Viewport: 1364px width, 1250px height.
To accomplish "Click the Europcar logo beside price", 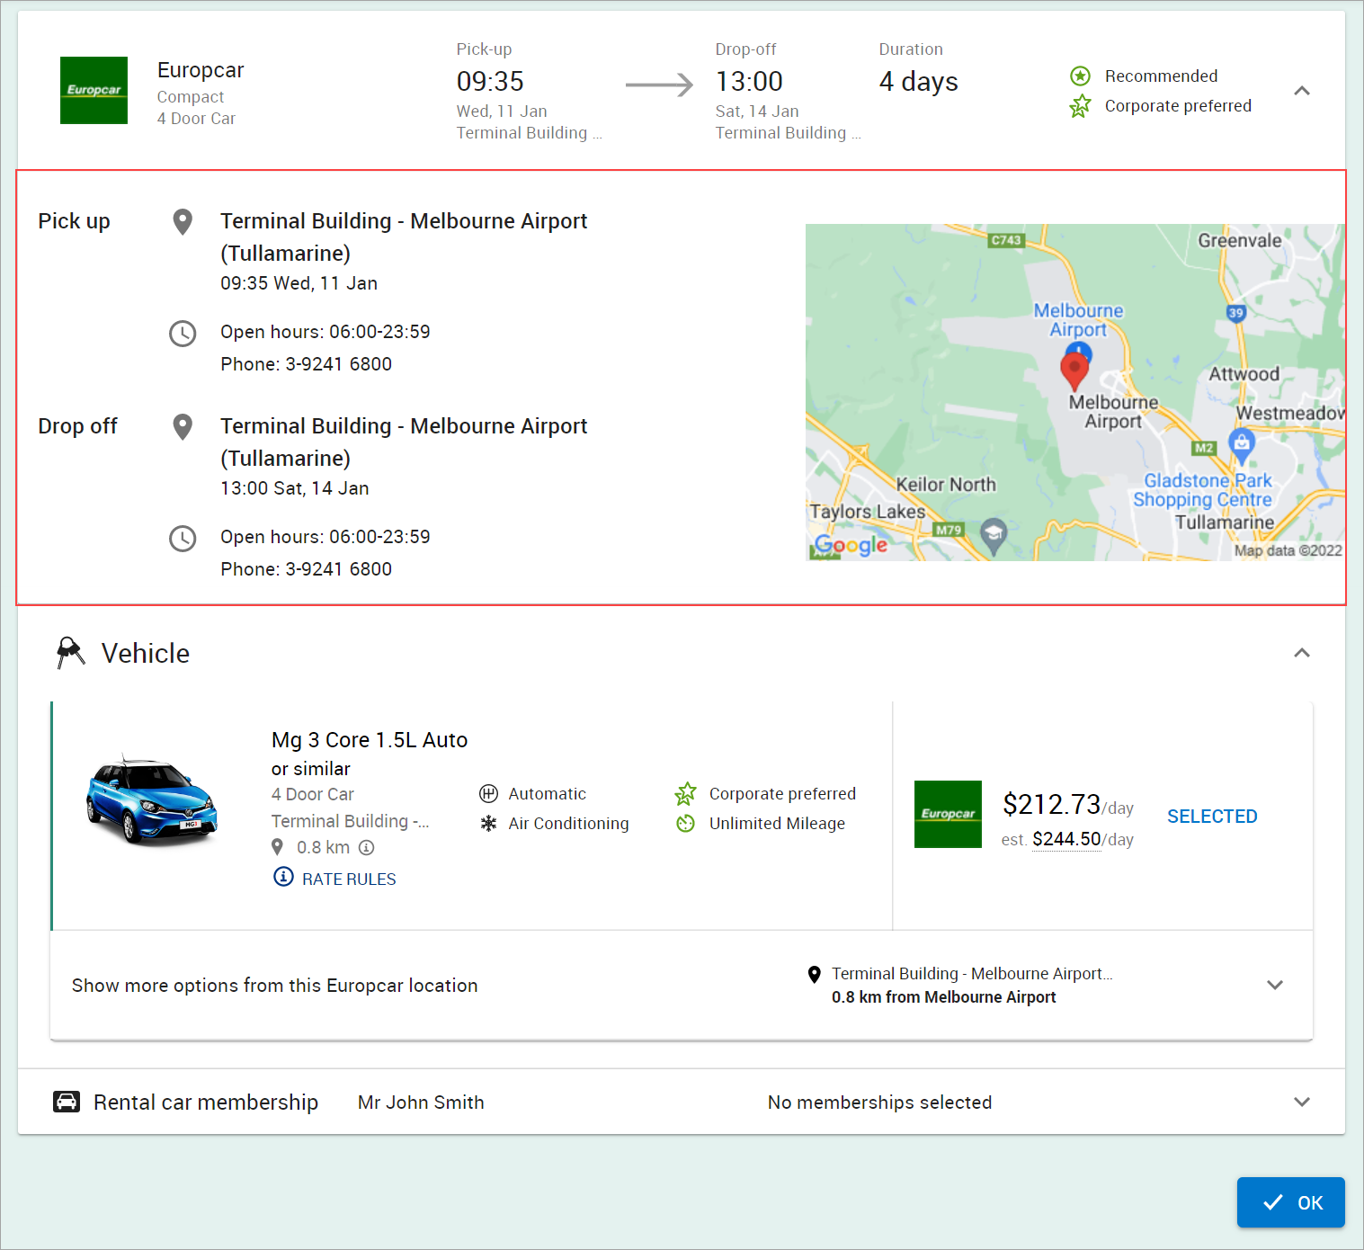I will tap(948, 814).
